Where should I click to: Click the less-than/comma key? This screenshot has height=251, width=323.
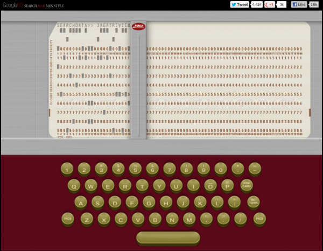(x=206, y=219)
